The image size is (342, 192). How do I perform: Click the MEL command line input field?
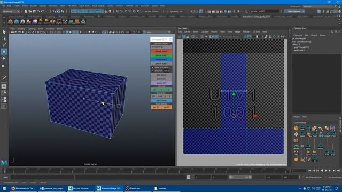tap(42, 177)
